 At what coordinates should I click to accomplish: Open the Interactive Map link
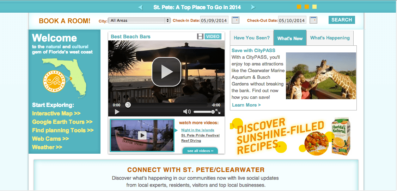pos(56,113)
